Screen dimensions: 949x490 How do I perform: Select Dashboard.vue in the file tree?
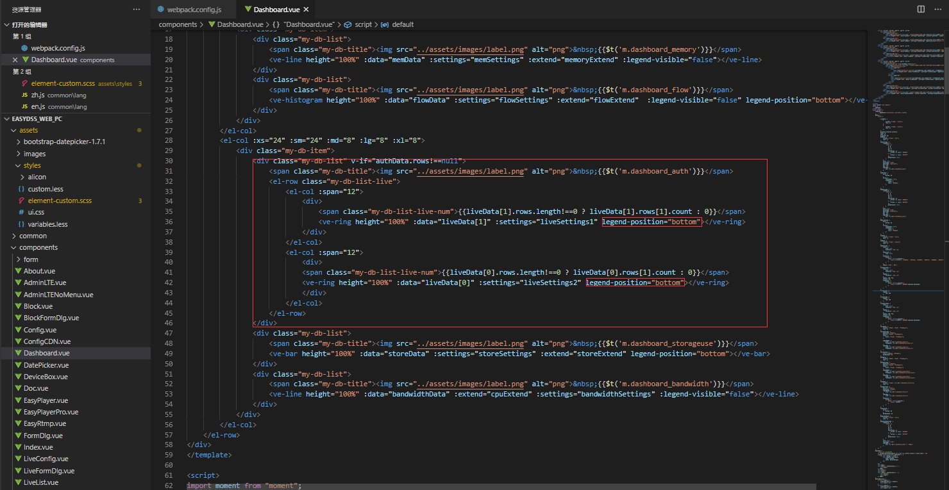76,353
